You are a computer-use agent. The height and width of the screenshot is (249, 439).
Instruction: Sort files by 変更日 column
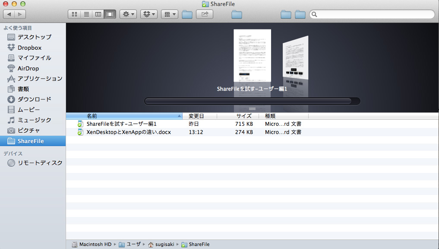[x=199, y=116]
